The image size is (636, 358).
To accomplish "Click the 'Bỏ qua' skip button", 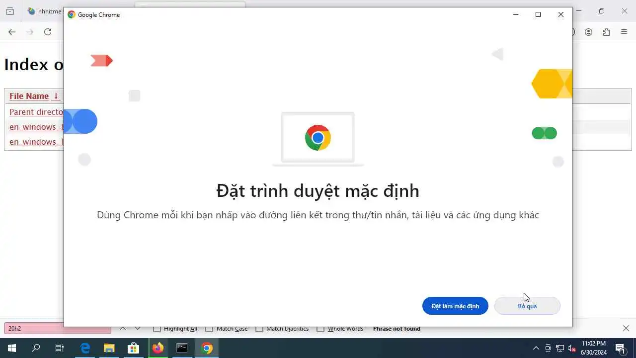I will pyautogui.click(x=527, y=306).
